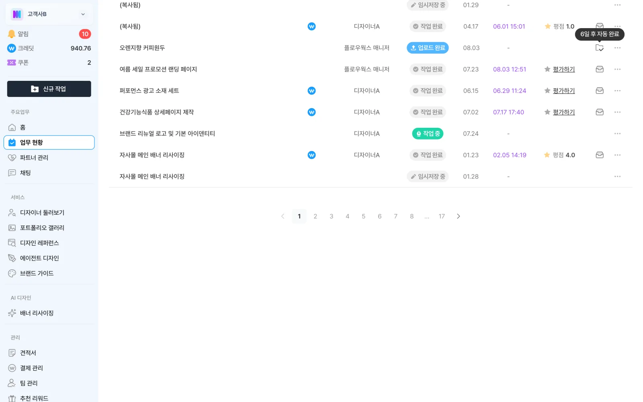Click the 디자인 레퍼런스 icon

[x=12, y=243]
